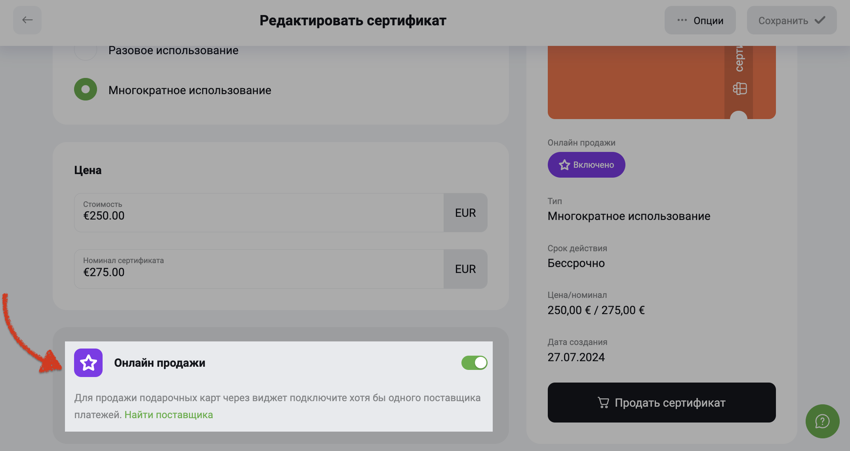Open the EUR currency selector for Стоимость
The image size is (850, 451).
click(x=465, y=213)
